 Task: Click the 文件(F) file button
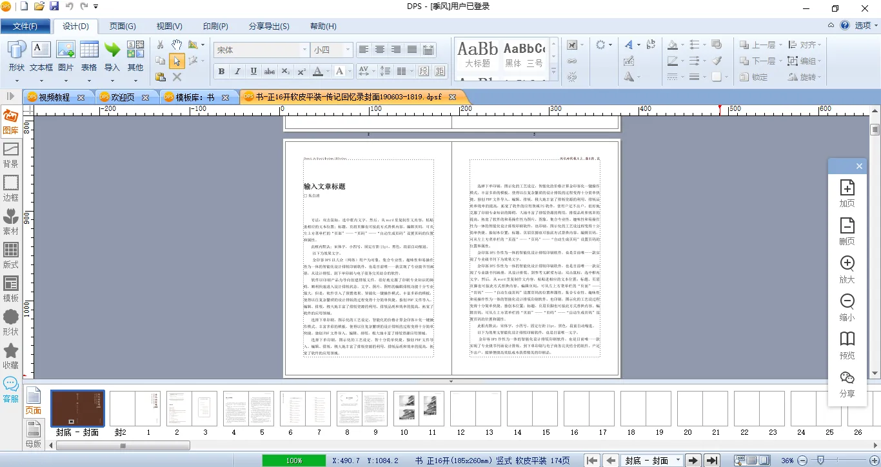[x=25, y=26]
